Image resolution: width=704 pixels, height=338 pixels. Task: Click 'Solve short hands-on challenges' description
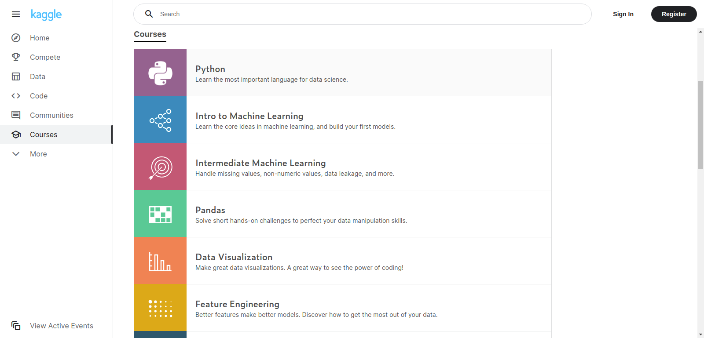[301, 221]
